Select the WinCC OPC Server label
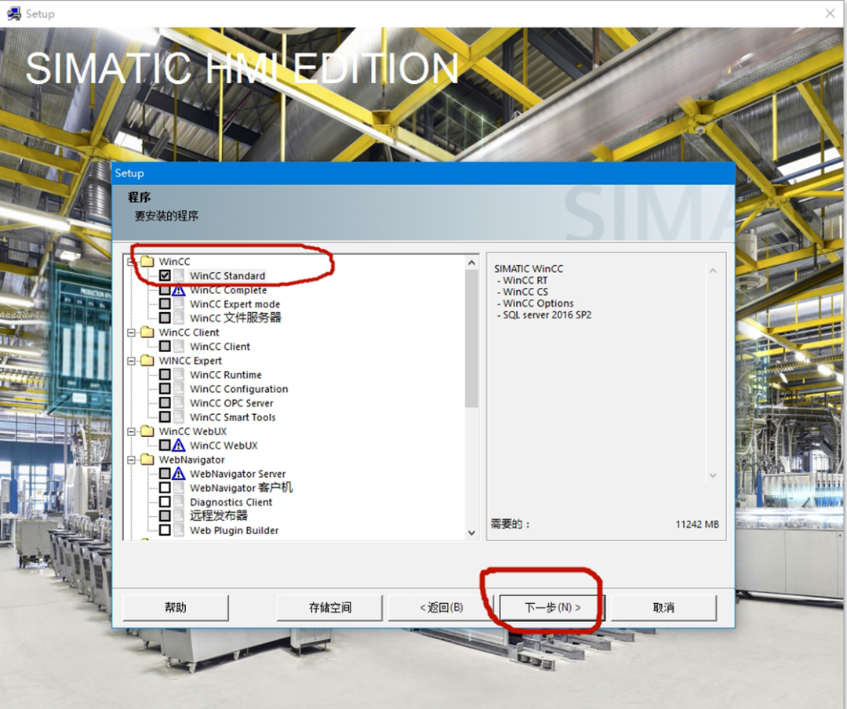The height and width of the screenshot is (709, 847). click(231, 402)
